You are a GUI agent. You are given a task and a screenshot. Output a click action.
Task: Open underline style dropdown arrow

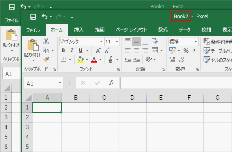click(x=88, y=50)
